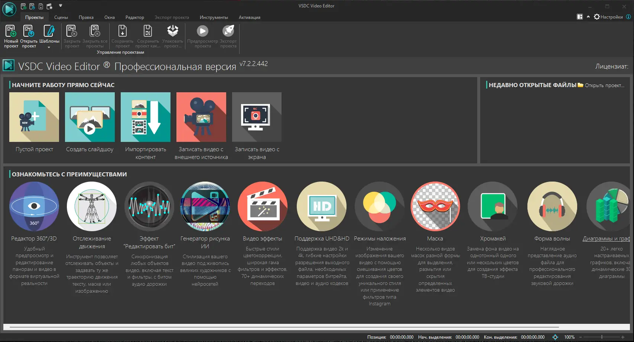Click the fit-to-window zoom icon in status bar
Viewport: 634px width, 342px height.
[x=555, y=337]
